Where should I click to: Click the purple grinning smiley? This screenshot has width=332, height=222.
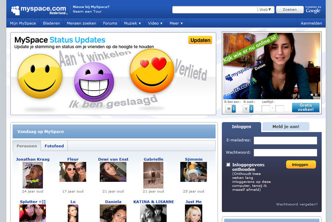coord(94,81)
